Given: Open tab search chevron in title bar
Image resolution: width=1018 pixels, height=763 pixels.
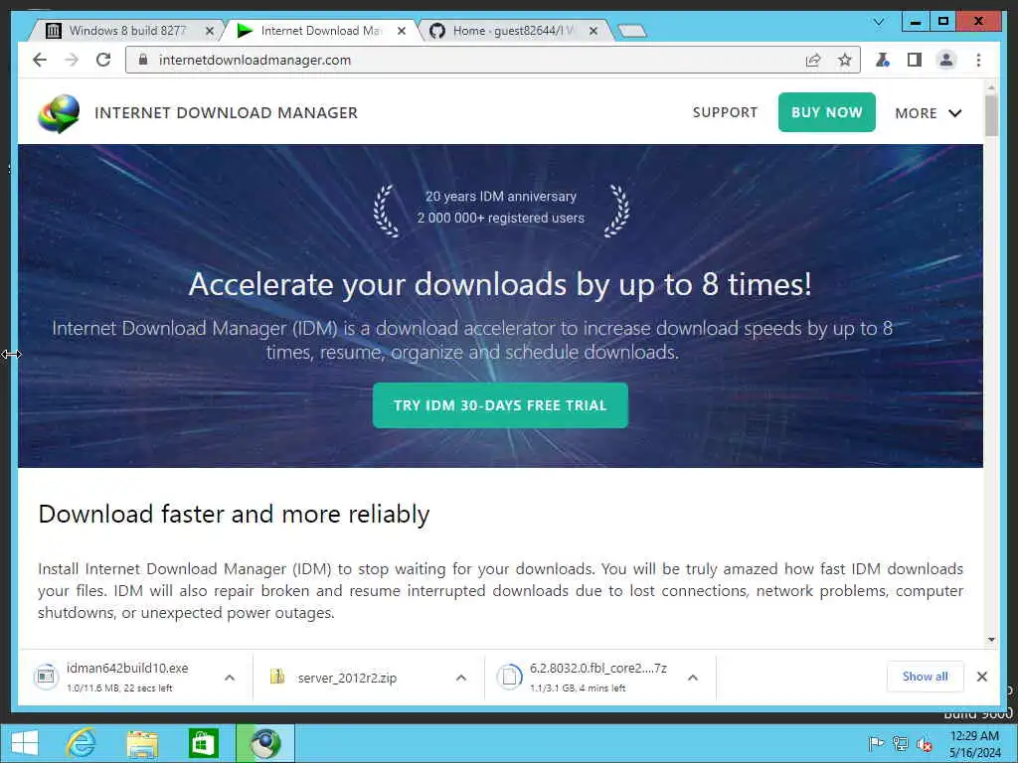Looking at the screenshot, I should coord(879,22).
